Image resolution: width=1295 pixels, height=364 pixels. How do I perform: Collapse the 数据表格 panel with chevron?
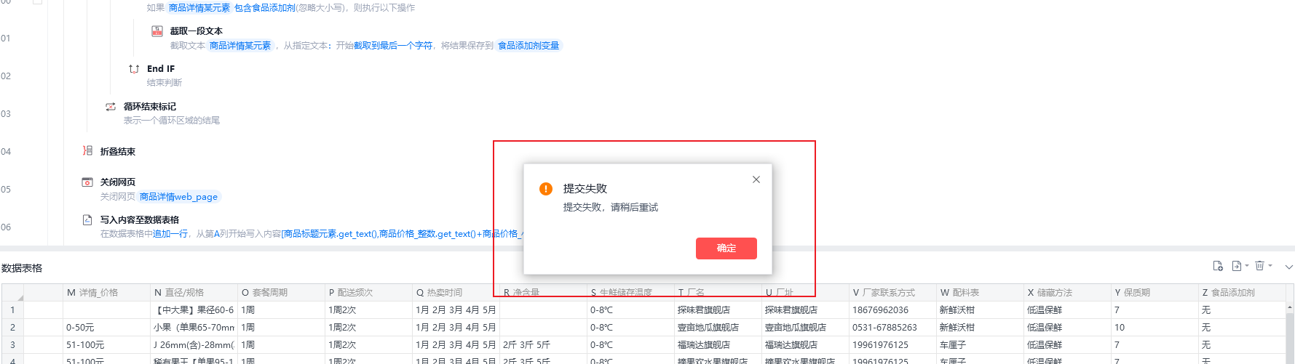(x=1288, y=267)
